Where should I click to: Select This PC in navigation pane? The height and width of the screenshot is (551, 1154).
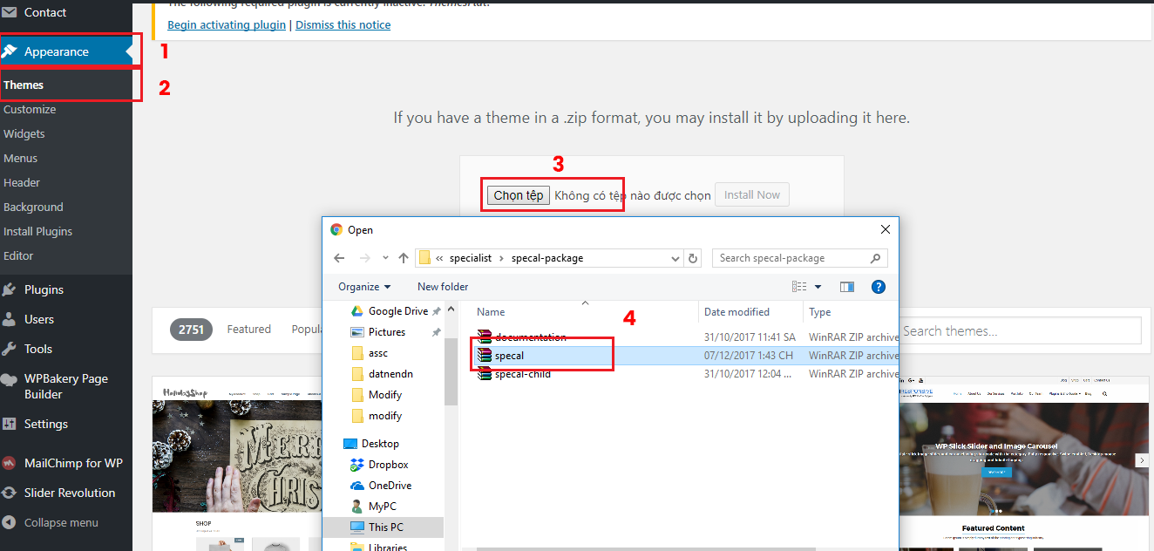(377, 527)
